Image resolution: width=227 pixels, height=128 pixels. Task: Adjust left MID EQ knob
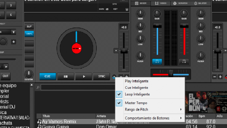[140, 26]
